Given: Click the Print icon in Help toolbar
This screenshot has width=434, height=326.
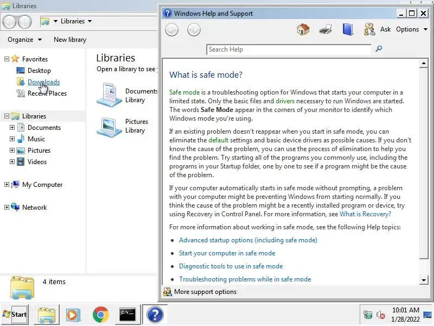Looking at the screenshot, I should tap(325, 29).
